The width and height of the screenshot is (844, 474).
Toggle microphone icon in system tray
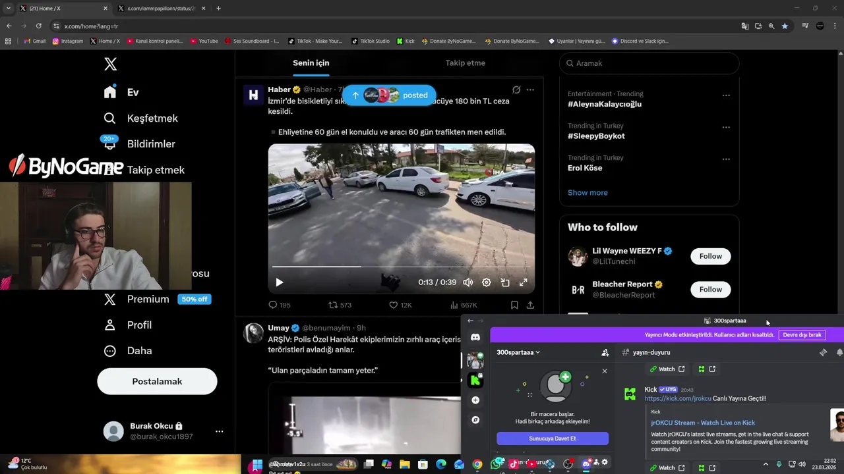pos(779,464)
